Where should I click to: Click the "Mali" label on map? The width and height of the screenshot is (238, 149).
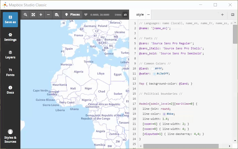pyautogui.click(x=73, y=88)
